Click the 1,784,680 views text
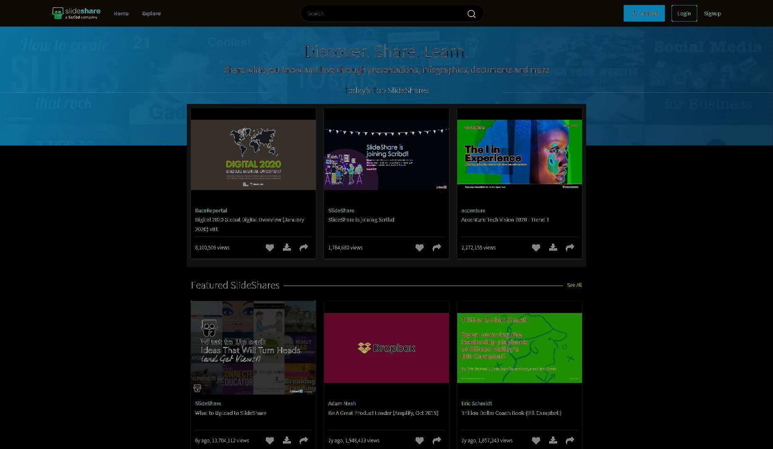 point(345,247)
